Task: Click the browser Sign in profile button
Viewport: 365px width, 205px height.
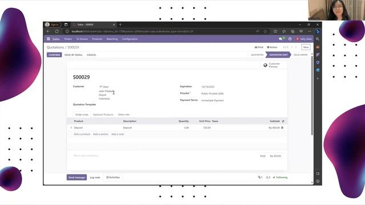Action: [53, 24]
